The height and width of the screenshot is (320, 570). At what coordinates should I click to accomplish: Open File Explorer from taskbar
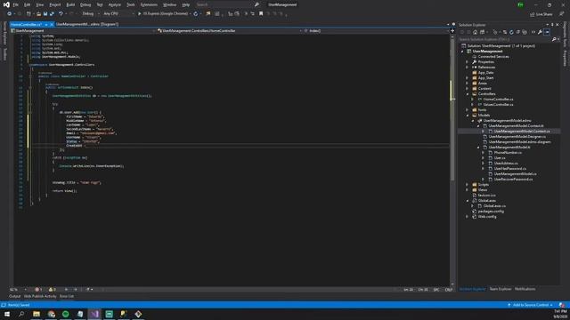[37, 314]
